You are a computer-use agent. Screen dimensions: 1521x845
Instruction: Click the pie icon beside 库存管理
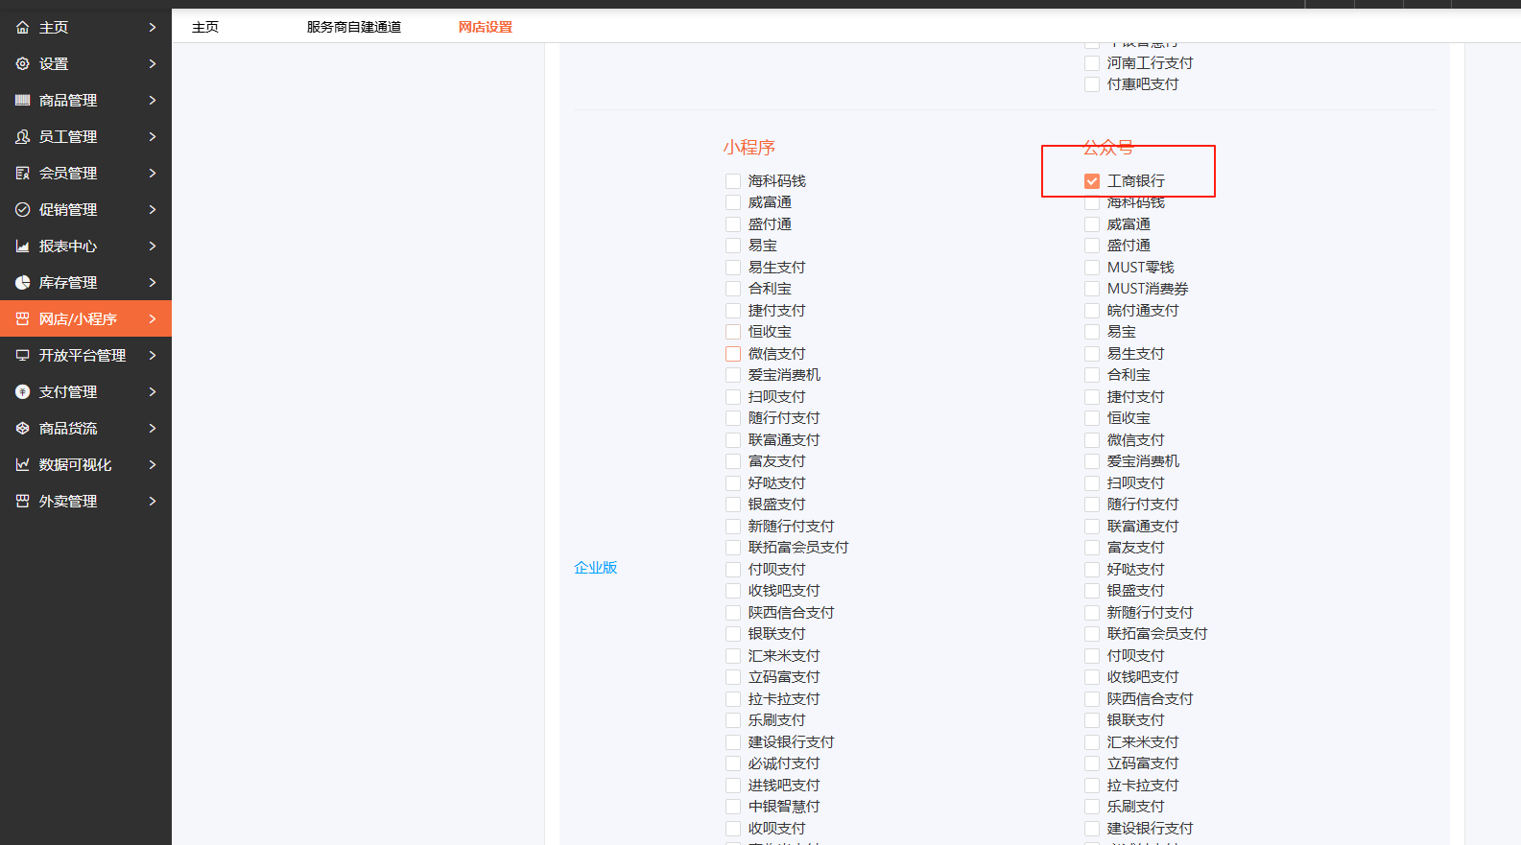(x=22, y=283)
